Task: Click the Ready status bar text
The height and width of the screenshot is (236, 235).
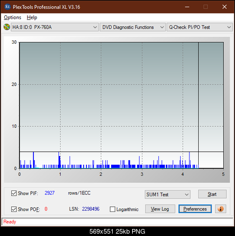Action: point(10,222)
